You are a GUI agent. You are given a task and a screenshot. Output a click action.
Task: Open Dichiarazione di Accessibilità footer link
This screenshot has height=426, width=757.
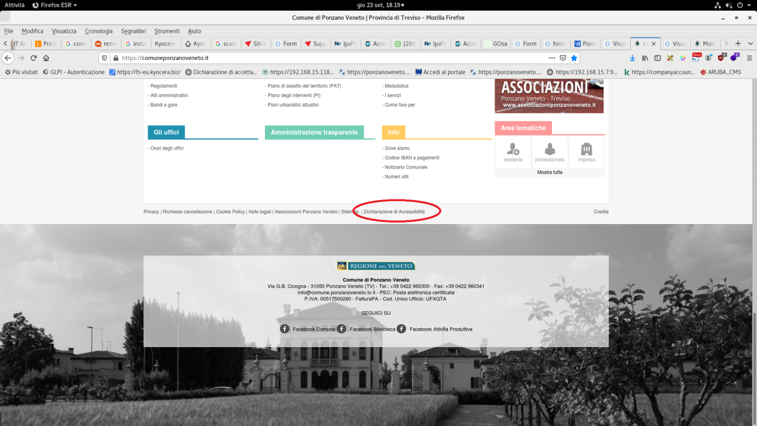(x=394, y=212)
